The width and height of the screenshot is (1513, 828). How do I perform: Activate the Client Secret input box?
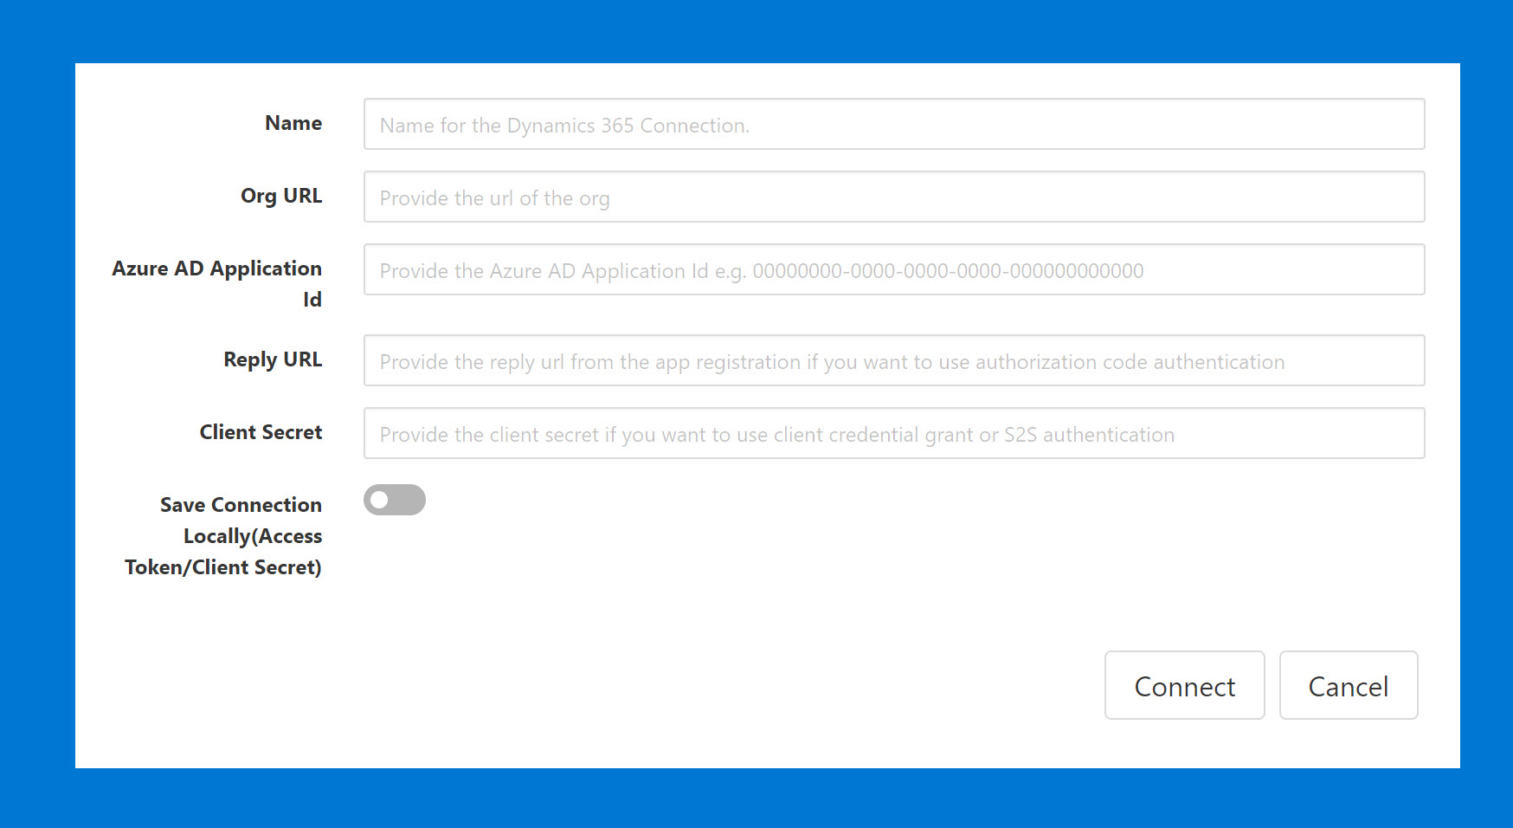894,433
